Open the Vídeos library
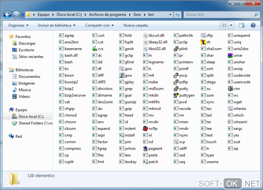Image resolution: width=263 pixels, height=190 pixels. [24, 97]
